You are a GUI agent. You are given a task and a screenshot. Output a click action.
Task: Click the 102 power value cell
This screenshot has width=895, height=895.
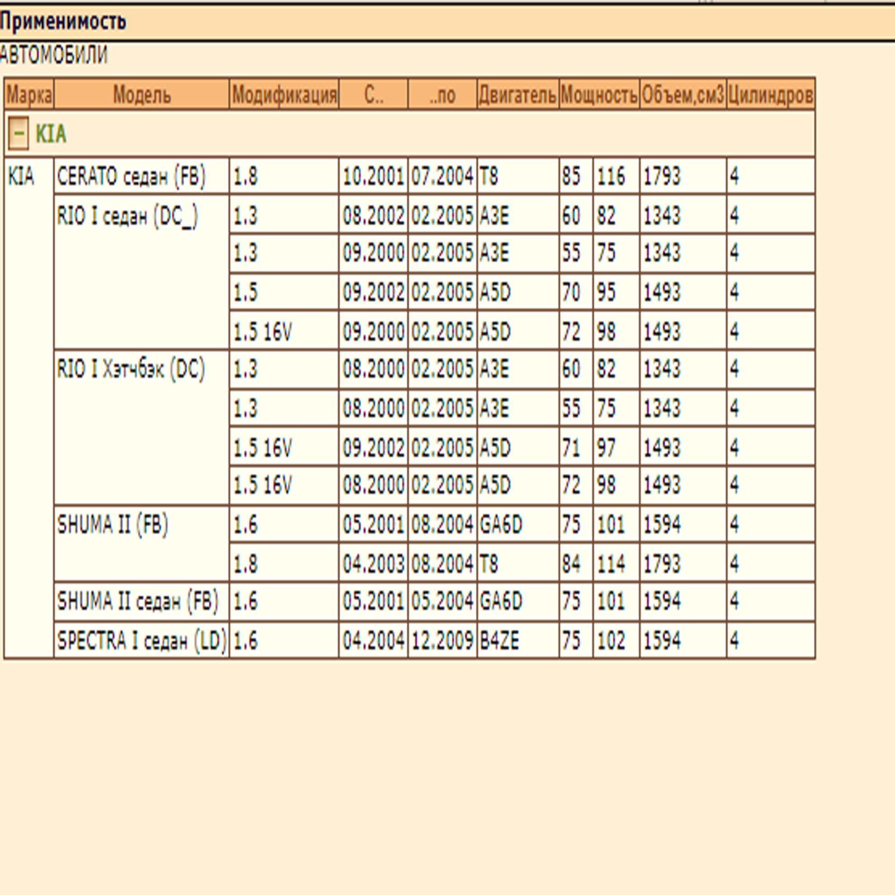pyautogui.click(x=617, y=640)
